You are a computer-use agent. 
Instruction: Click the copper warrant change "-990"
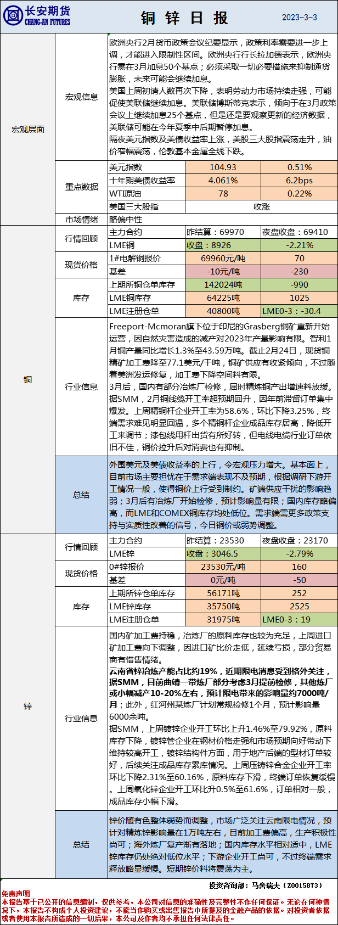coord(299,285)
